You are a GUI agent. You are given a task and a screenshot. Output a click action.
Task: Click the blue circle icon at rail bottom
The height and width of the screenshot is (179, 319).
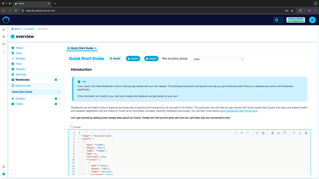pos(3,174)
